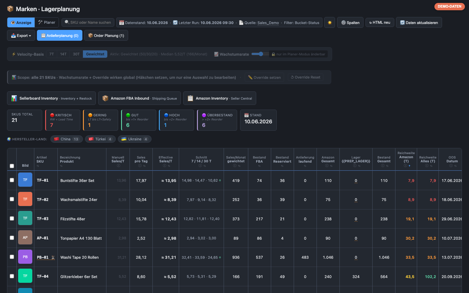Image resolution: width=469 pixels, height=293 pixels.
Task: Click HTML neu button
Action: pos(380,23)
